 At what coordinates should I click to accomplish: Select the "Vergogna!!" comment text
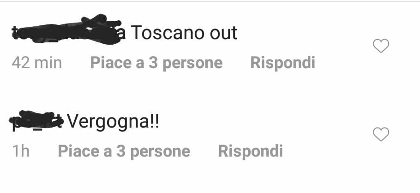click(x=113, y=122)
